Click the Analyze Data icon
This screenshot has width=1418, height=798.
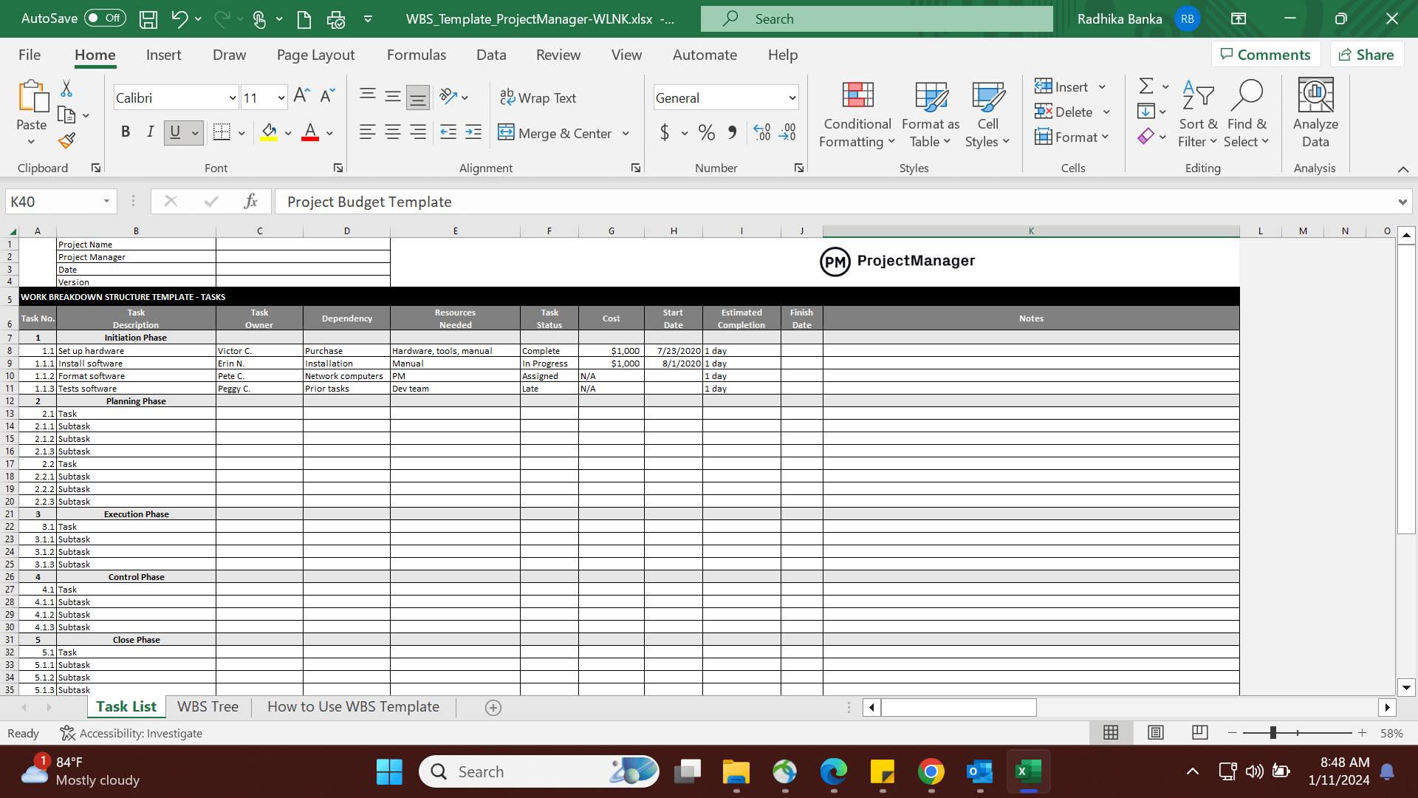click(1315, 113)
